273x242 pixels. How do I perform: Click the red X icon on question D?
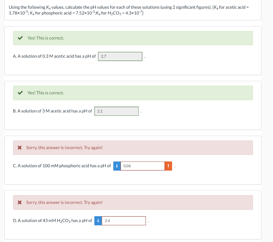click(x=20, y=202)
